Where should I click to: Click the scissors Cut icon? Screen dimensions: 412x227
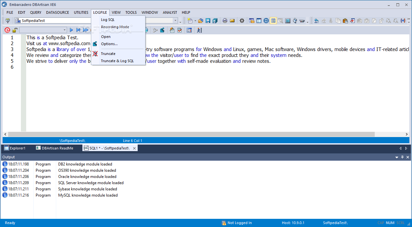click(331, 21)
